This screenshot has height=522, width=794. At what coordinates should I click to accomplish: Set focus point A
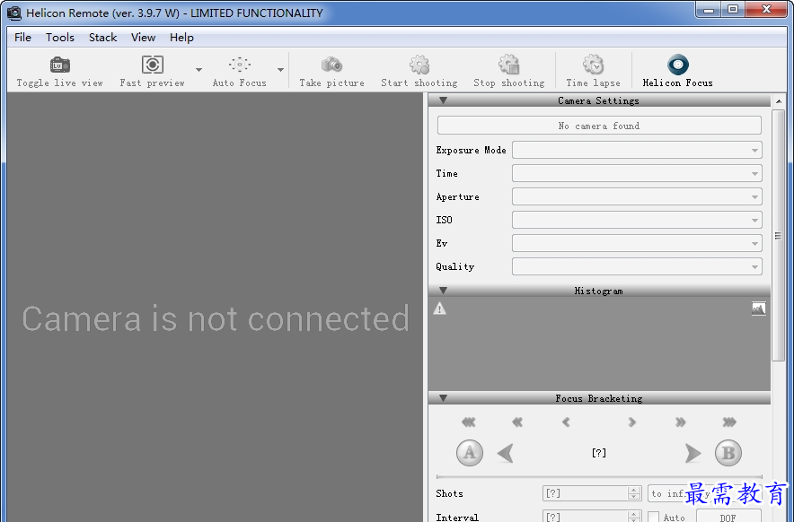[470, 453]
